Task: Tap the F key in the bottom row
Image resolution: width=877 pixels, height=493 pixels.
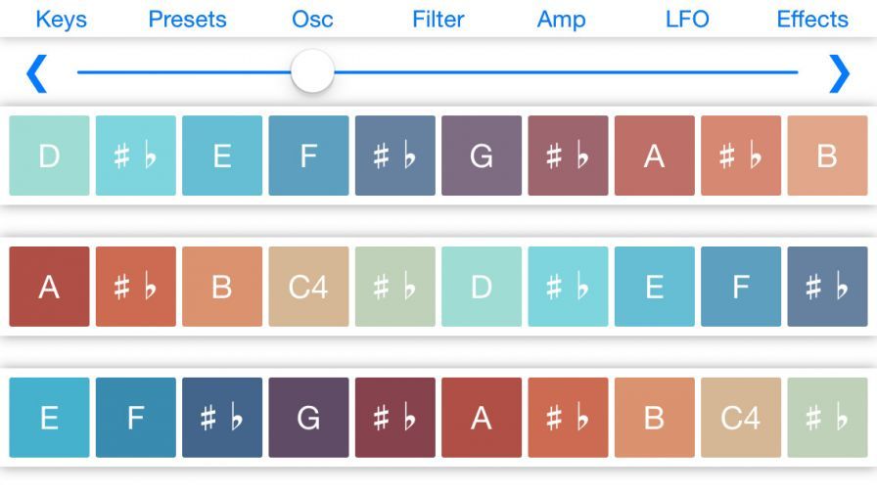Action: pos(136,418)
